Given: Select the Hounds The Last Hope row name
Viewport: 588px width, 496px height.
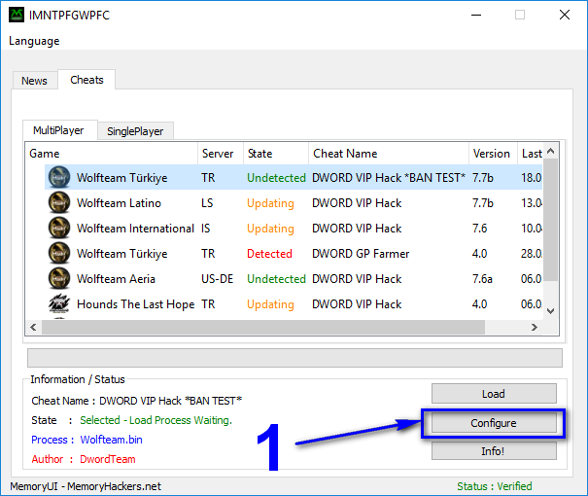Looking at the screenshot, I should point(135,303).
